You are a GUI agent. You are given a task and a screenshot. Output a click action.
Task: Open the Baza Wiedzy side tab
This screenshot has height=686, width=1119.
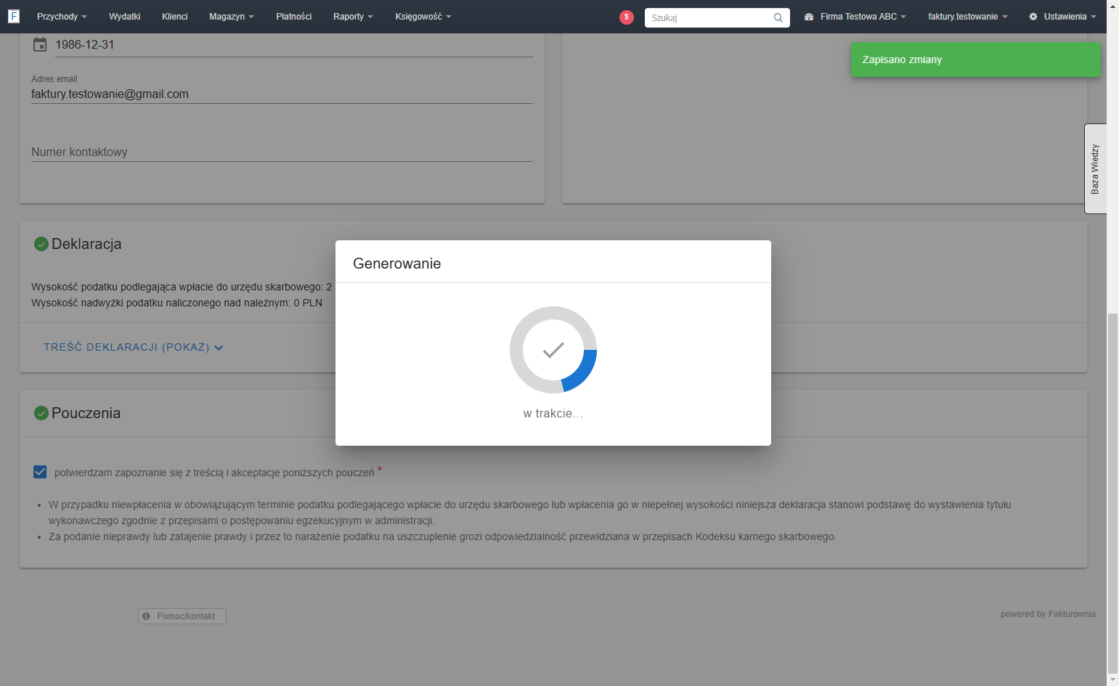point(1095,168)
